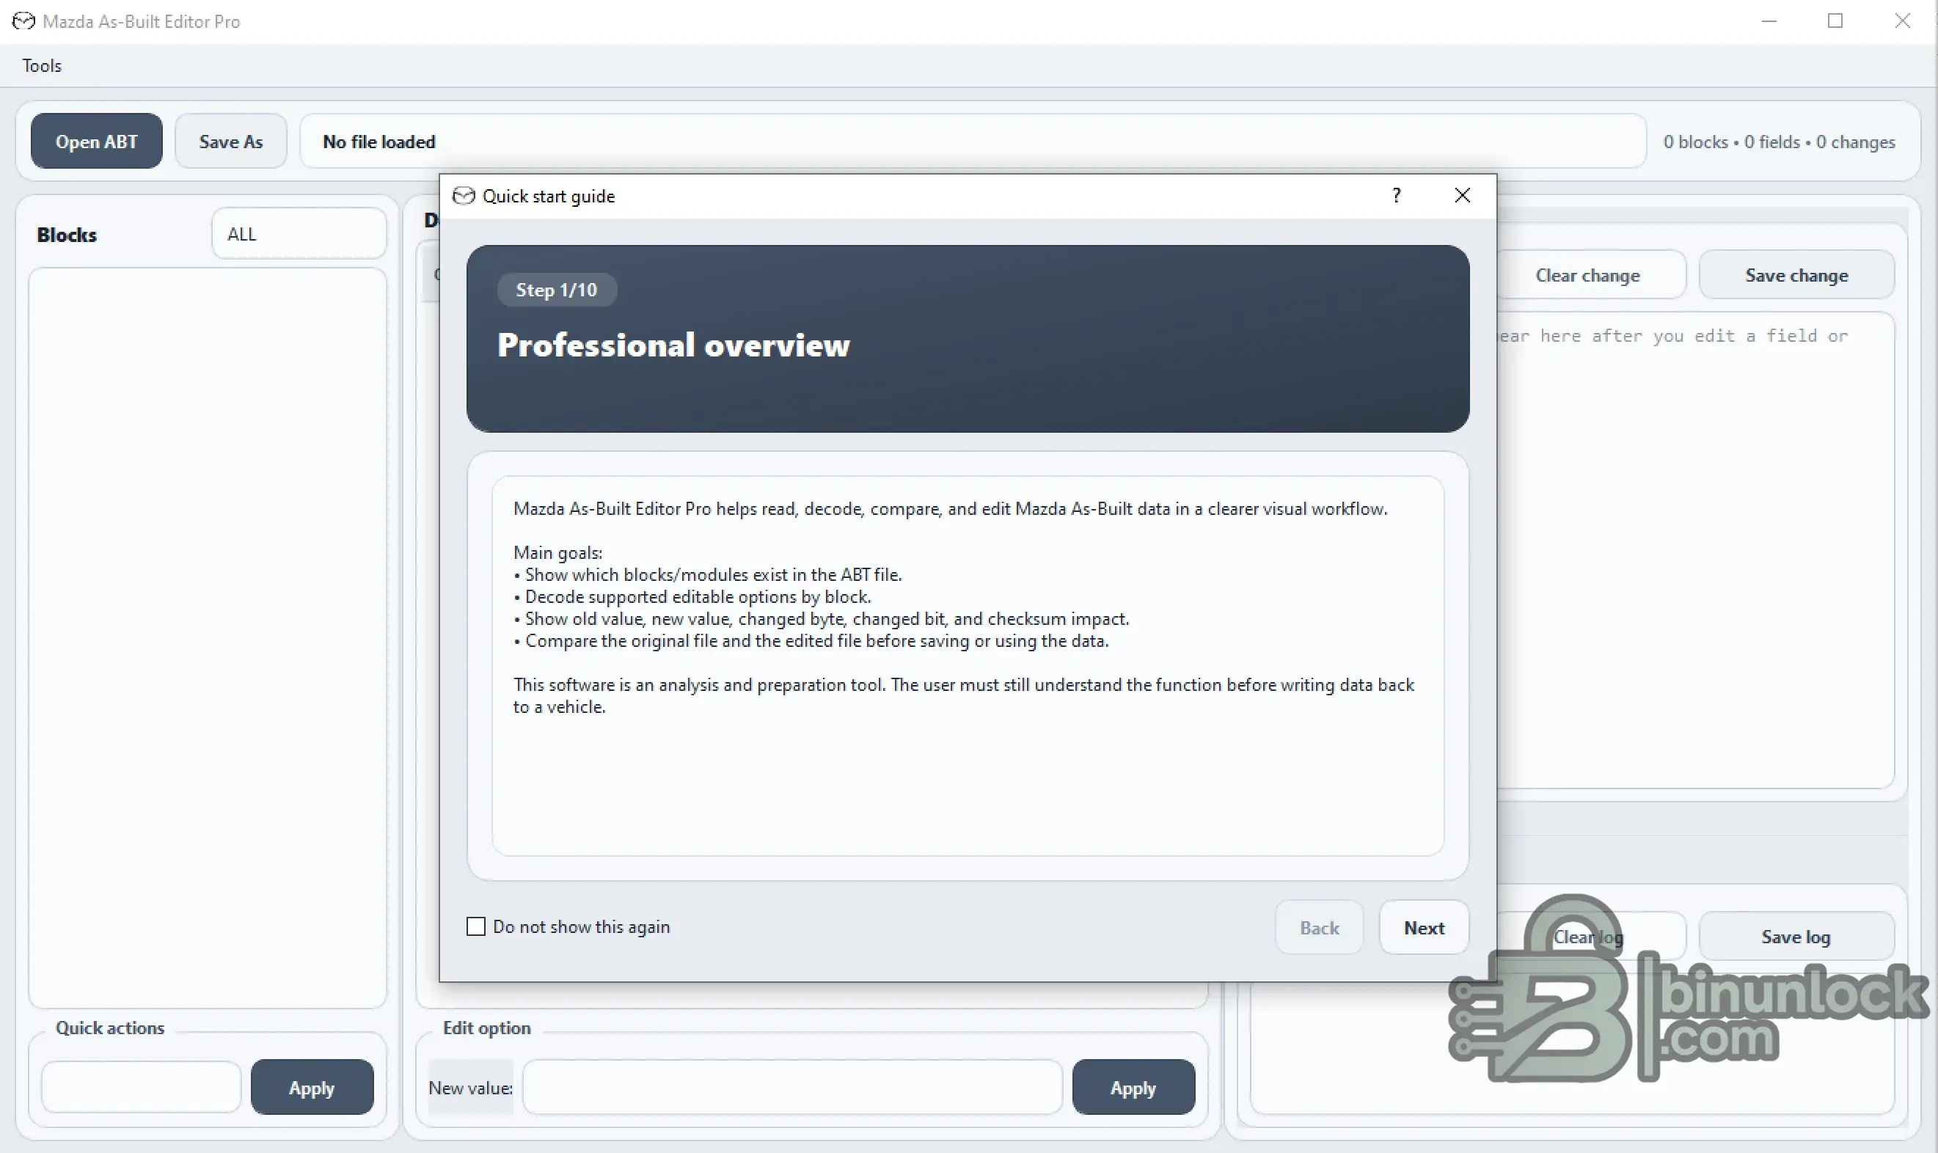Open the ALL filter dropdown next to Blocks
This screenshot has height=1153, width=1938.
coord(299,234)
